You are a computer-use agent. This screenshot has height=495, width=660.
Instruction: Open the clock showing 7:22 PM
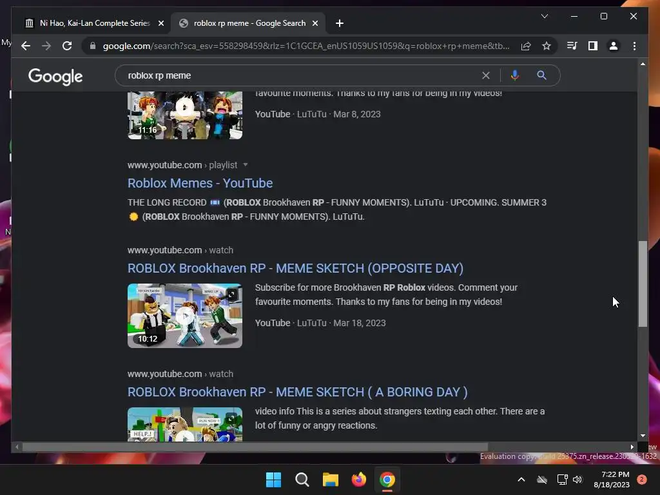pos(612,480)
